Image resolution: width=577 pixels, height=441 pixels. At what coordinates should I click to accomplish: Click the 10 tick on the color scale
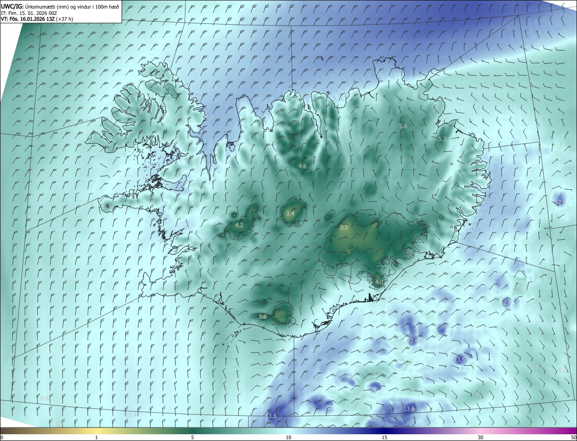[x=288, y=437]
